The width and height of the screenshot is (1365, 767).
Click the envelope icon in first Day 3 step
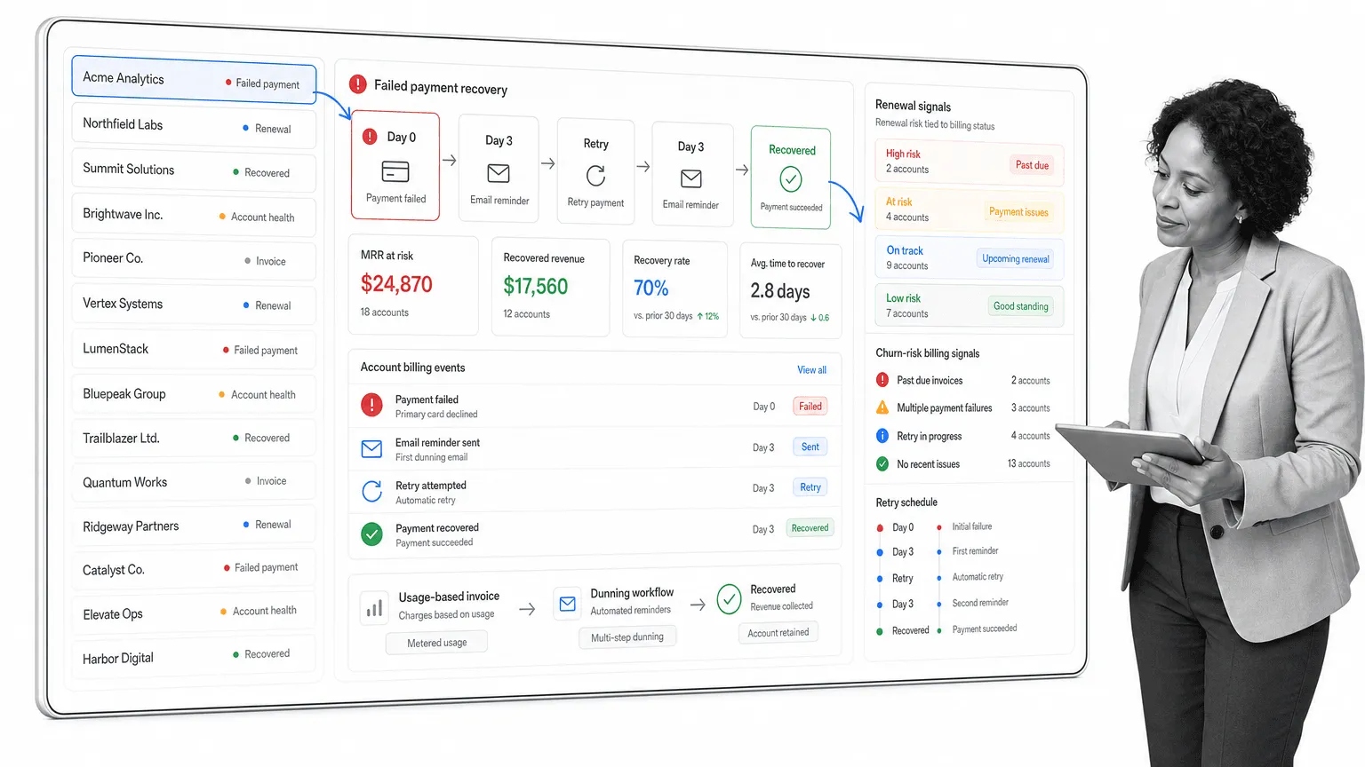pyautogui.click(x=499, y=173)
